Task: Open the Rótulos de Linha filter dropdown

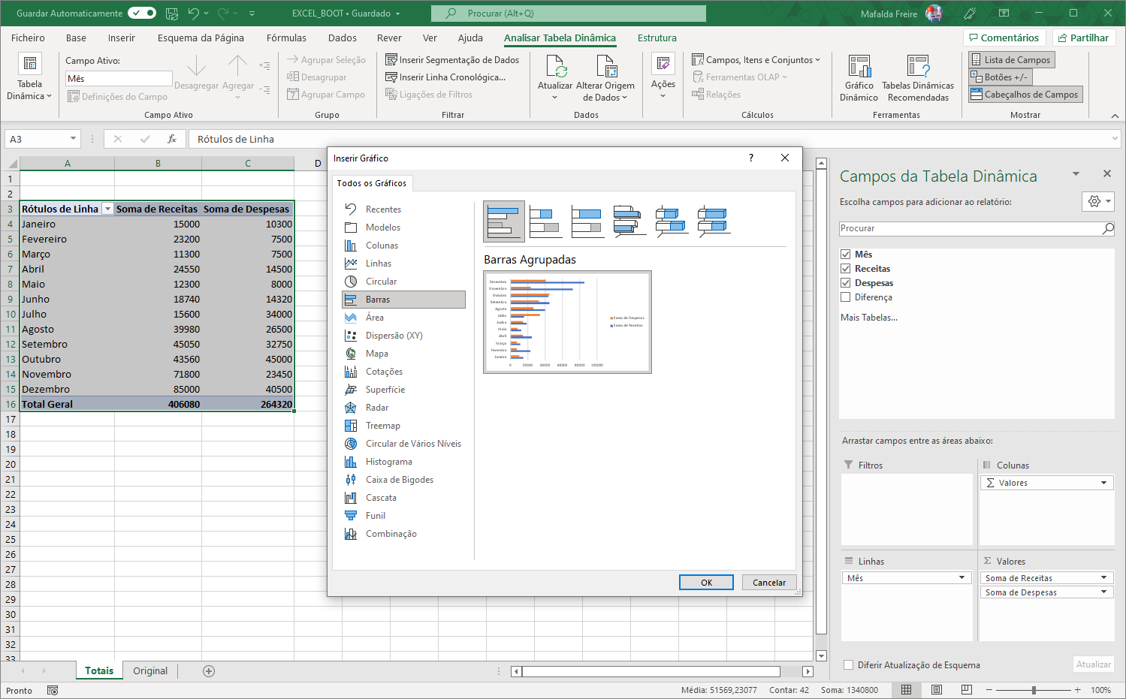Action: 107,209
